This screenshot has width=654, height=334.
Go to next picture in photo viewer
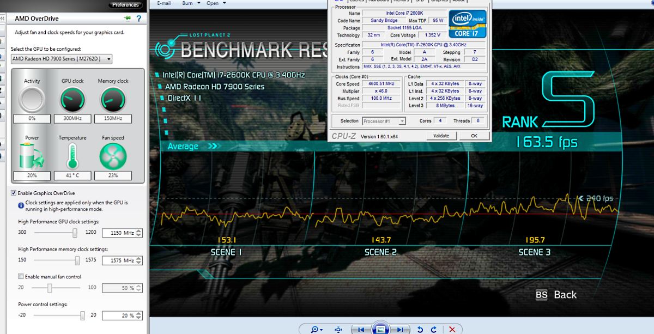pyautogui.click(x=401, y=329)
